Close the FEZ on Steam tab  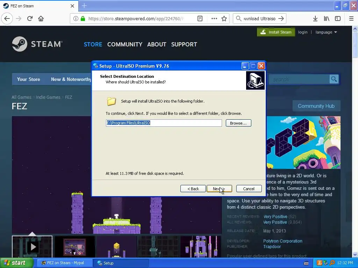click(x=72, y=6)
